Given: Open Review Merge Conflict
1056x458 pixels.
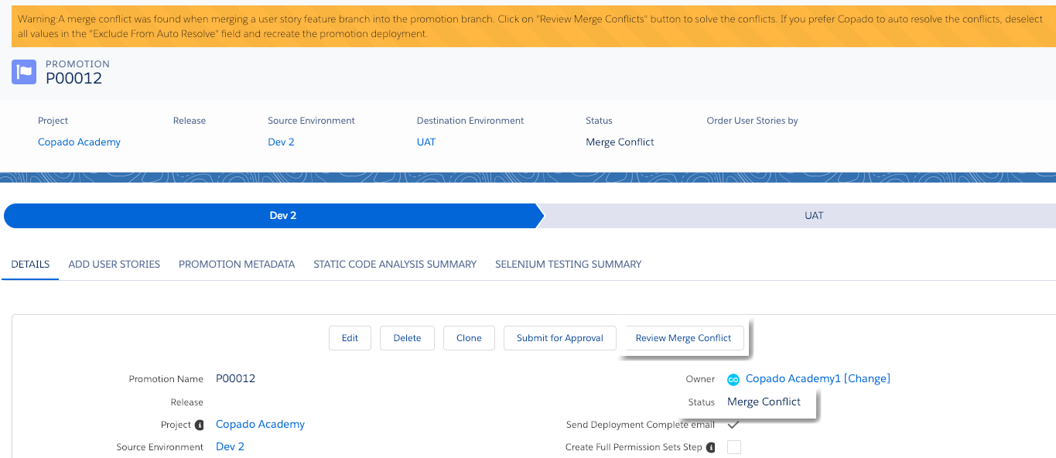Looking at the screenshot, I should tap(683, 338).
